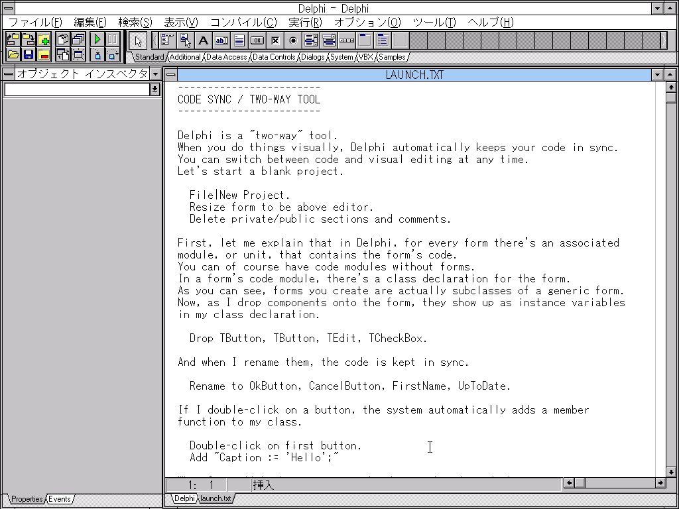Image resolution: width=679 pixels, height=509 pixels.
Task: Click the editor vertical scrollbar down arrow
Action: [671, 472]
